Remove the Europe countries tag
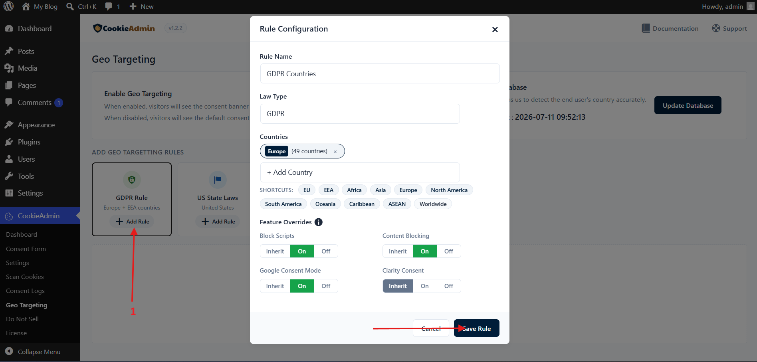The height and width of the screenshot is (362, 757). (x=335, y=152)
